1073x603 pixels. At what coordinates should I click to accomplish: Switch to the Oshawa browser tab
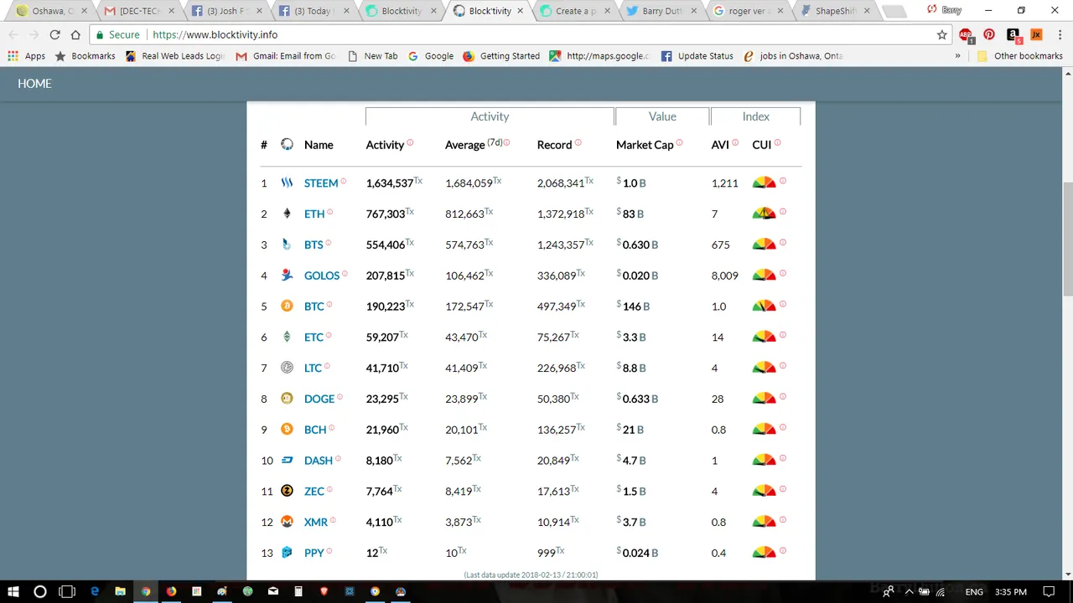click(x=52, y=11)
